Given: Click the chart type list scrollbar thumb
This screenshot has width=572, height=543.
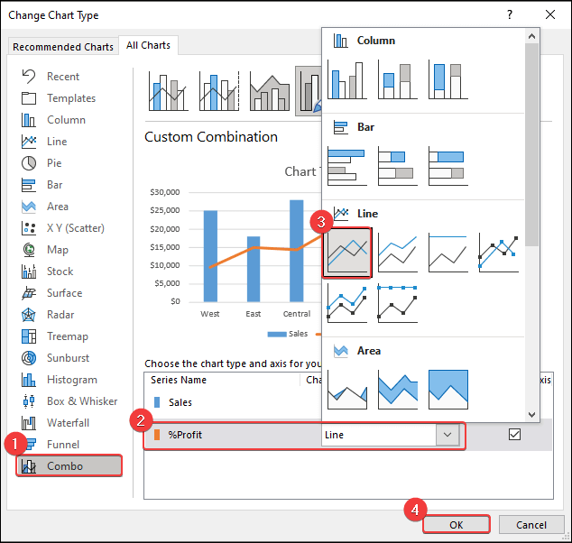Looking at the screenshot, I should click(532, 145).
